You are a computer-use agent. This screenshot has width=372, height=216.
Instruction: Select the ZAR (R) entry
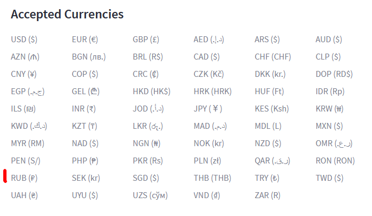click(267, 195)
